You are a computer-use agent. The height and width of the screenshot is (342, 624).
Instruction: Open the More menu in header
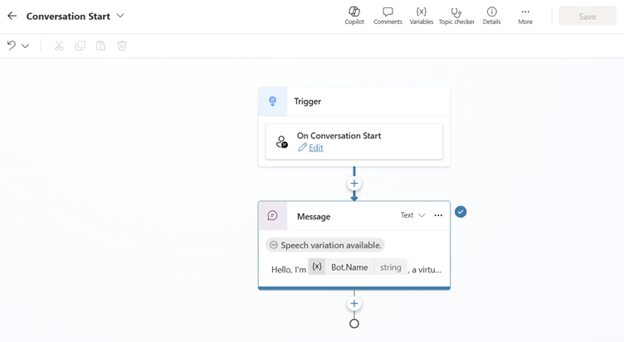click(x=525, y=16)
